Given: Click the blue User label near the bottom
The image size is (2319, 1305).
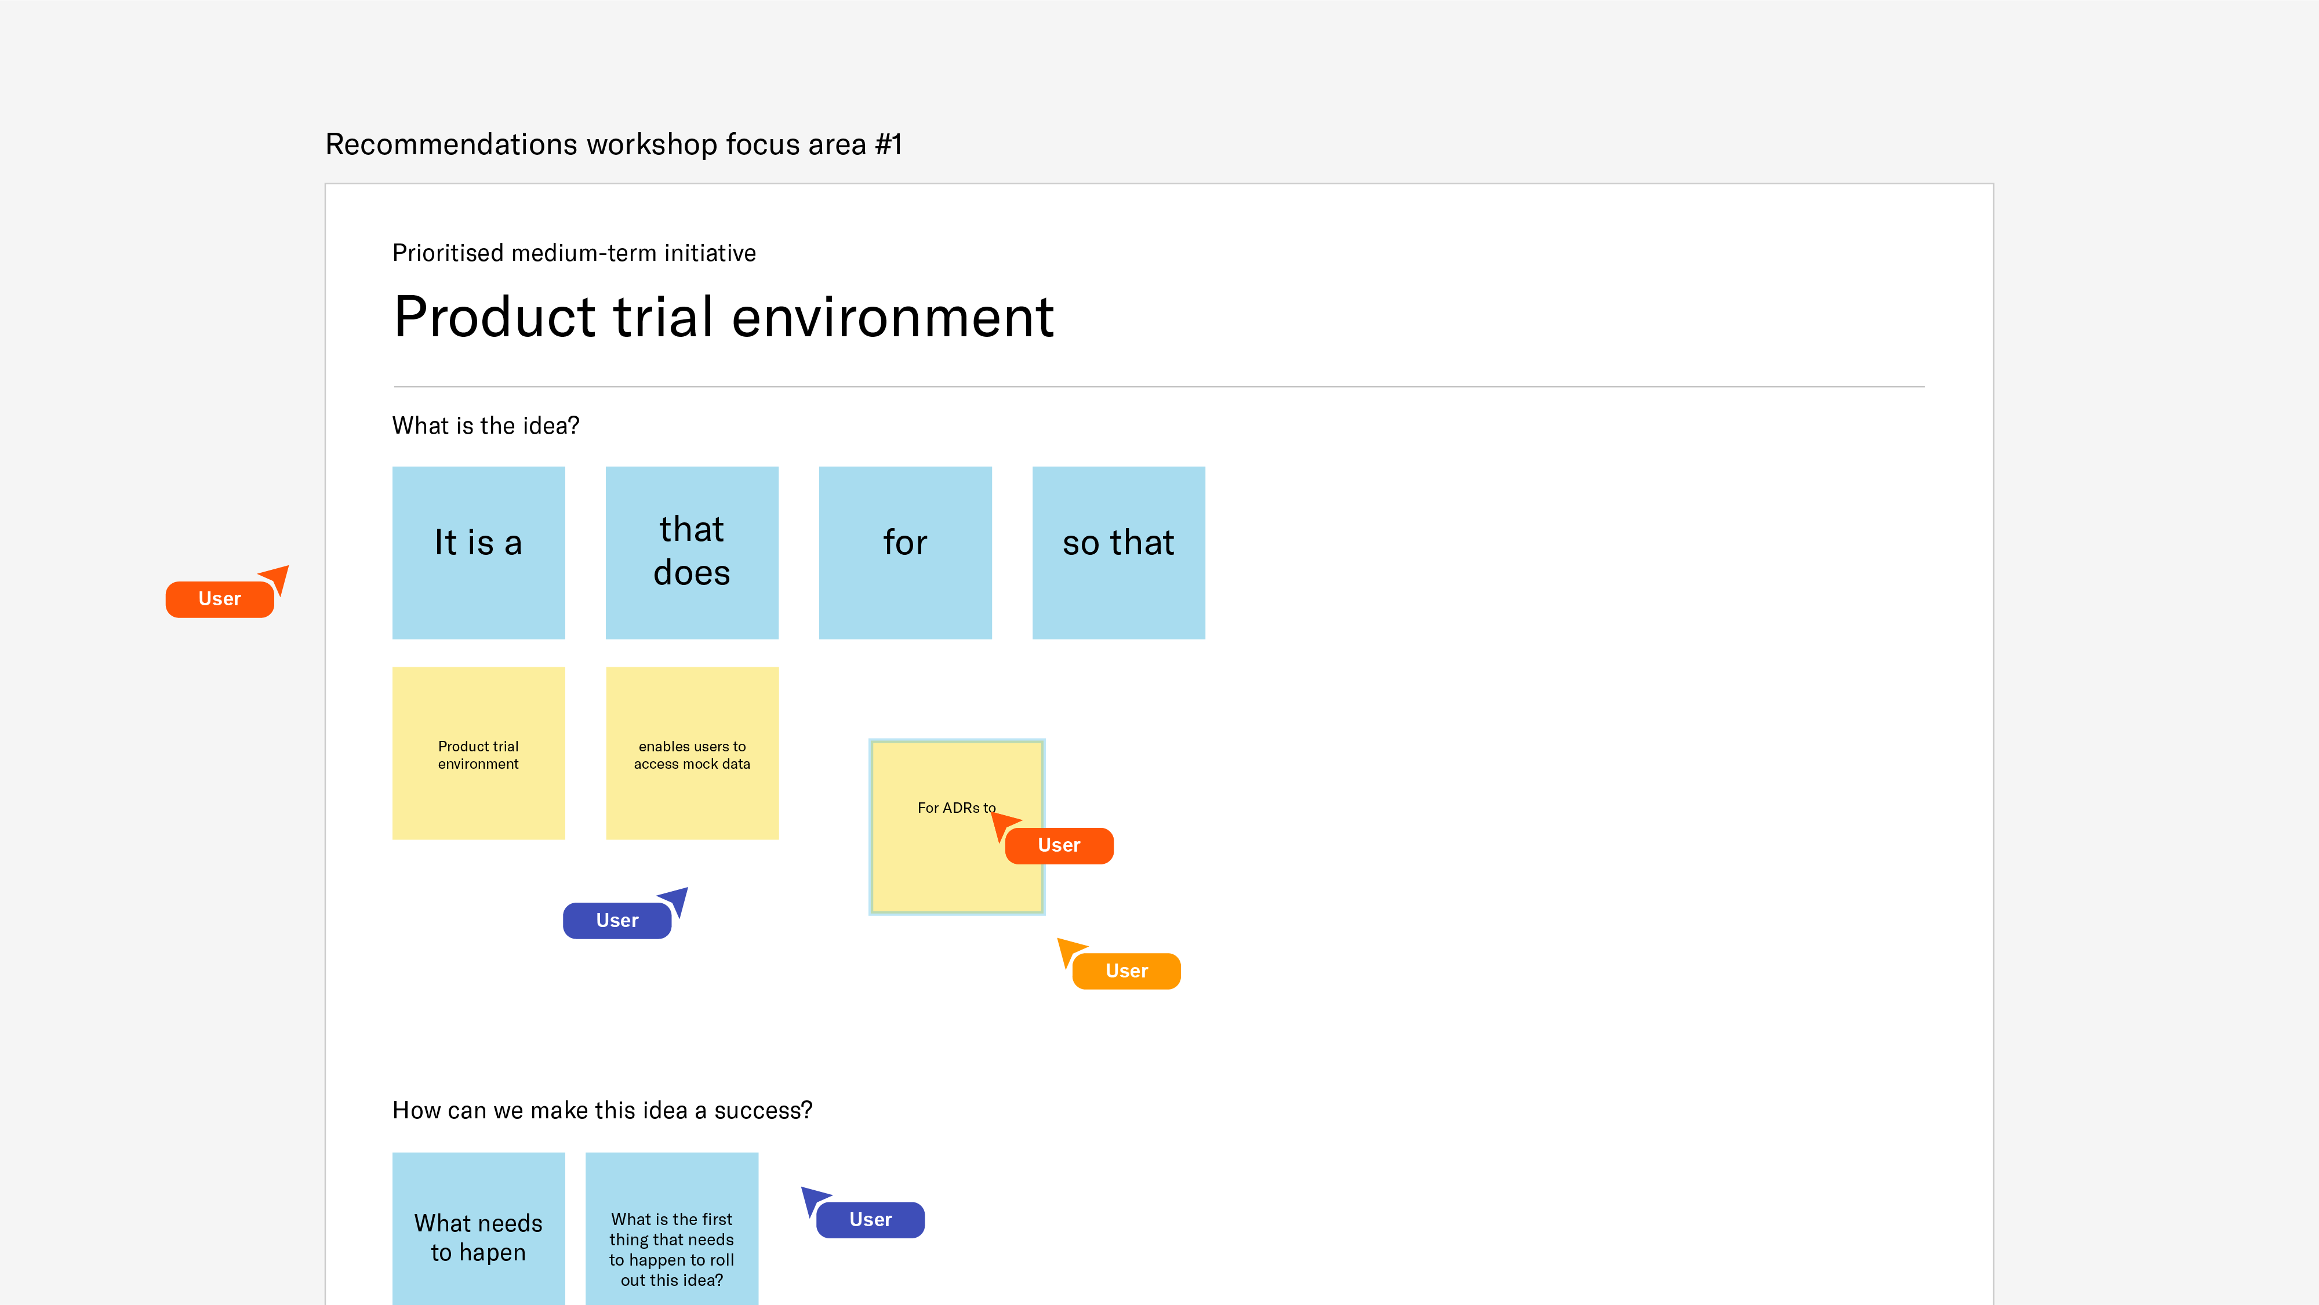Looking at the screenshot, I should pyautogui.click(x=870, y=1220).
